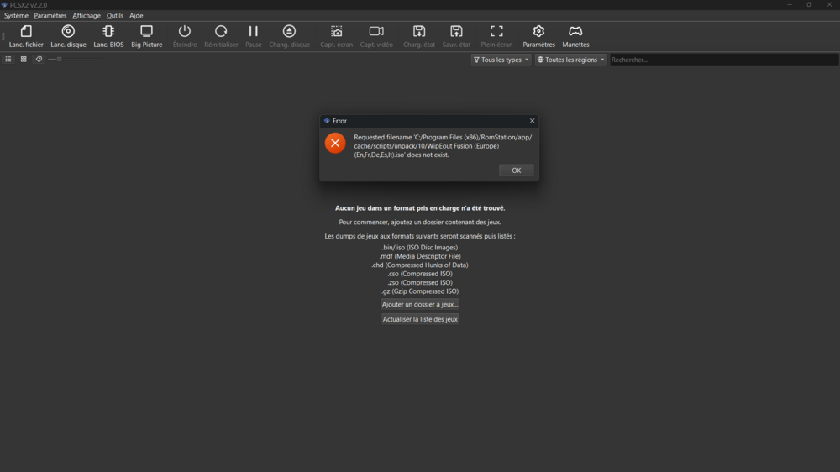Adjust the cover size slider
This screenshot has width=840, height=472.
point(59,60)
